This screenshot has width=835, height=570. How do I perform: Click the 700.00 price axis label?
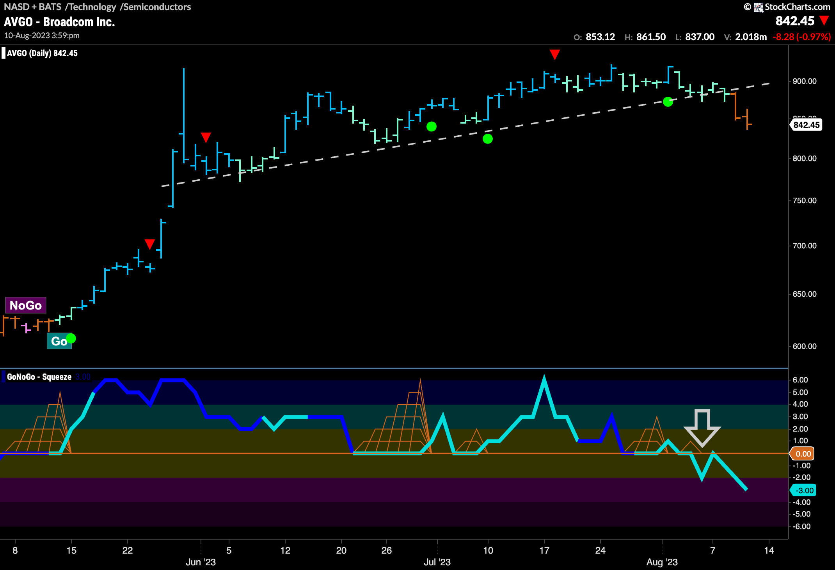[x=804, y=246]
